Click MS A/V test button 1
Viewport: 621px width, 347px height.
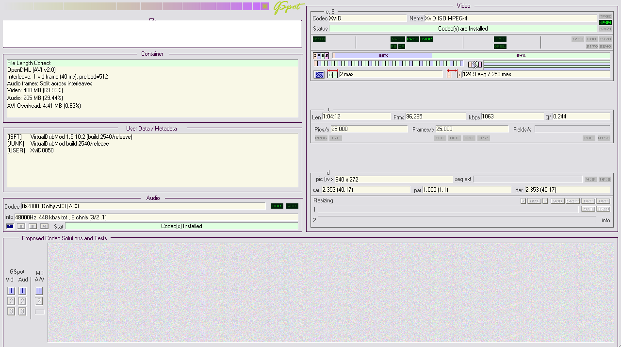(x=39, y=291)
